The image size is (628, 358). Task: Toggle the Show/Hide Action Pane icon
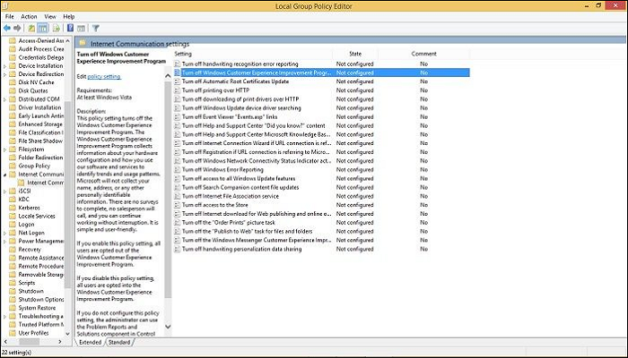click(82, 28)
